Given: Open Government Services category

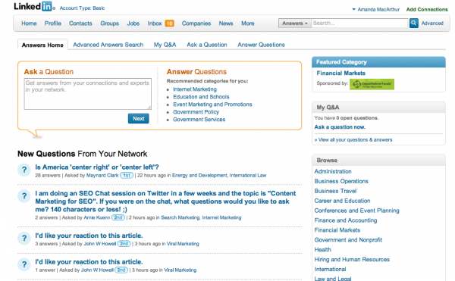Looking at the screenshot, I should [x=199, y=120].
